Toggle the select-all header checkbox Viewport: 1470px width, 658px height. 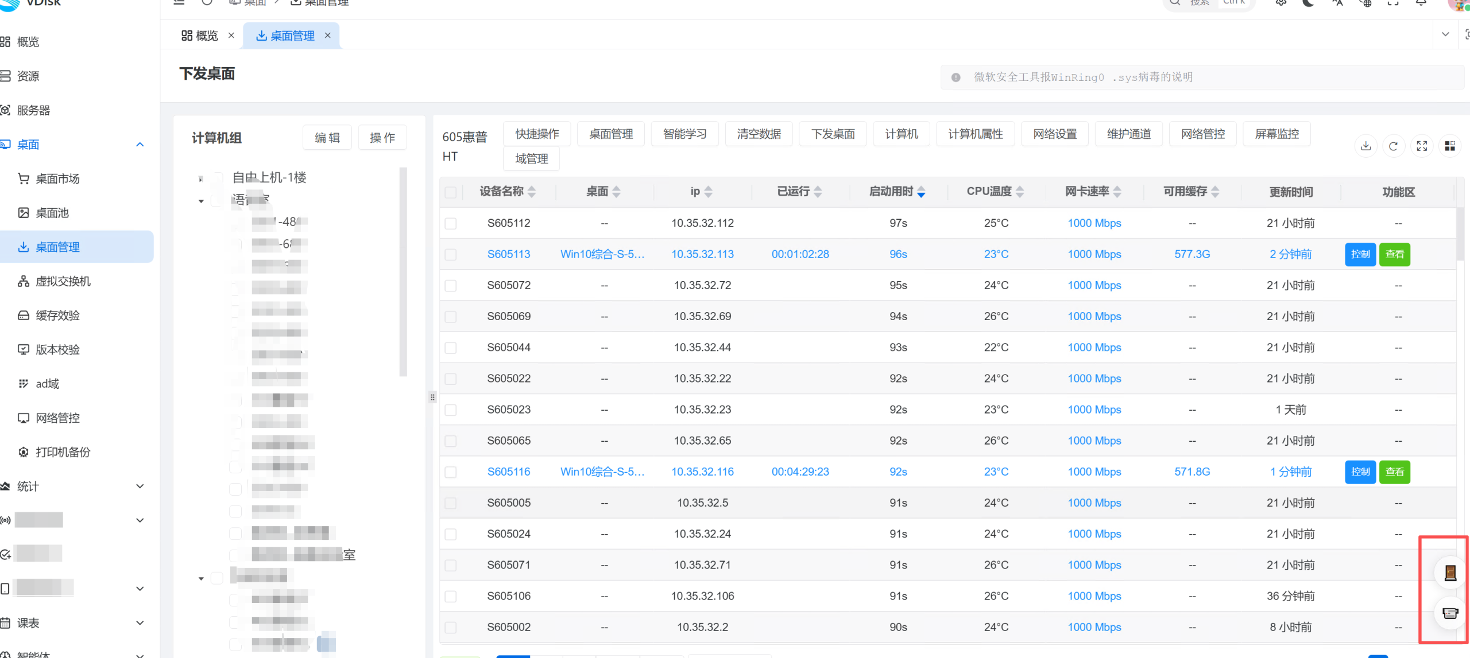pos(451,192)
